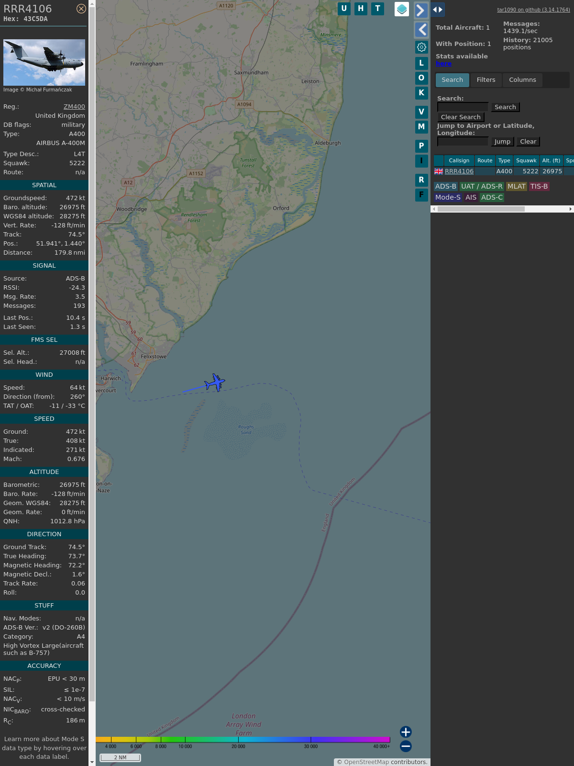
Task: Click the Clear button beside Jump
Action: [x=528, y=142]
